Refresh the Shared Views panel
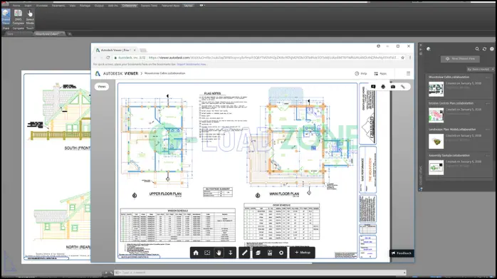Screen dimensions: 497x279 click(x=484, y=49)
